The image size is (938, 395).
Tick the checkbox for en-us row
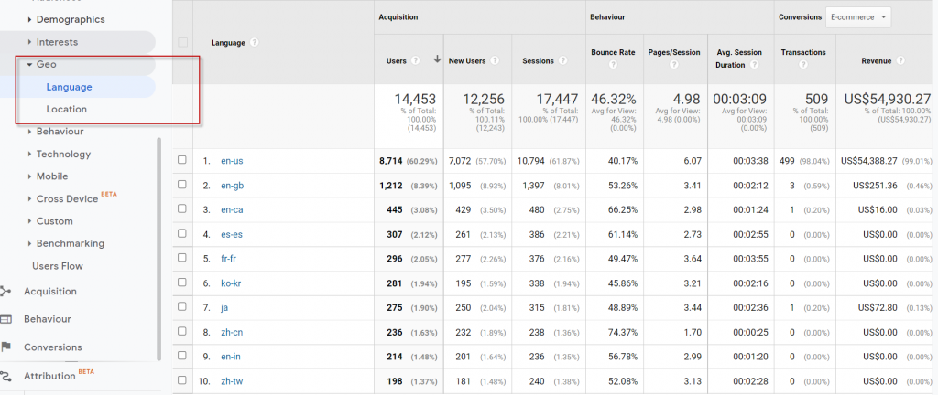pos(182,160)
